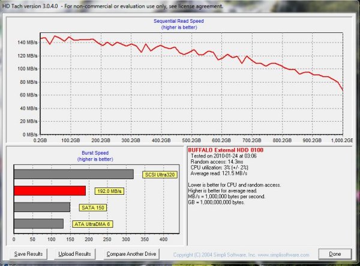Click 'GB = 1,000,000,000 bytes' note

tap(216, 202)
